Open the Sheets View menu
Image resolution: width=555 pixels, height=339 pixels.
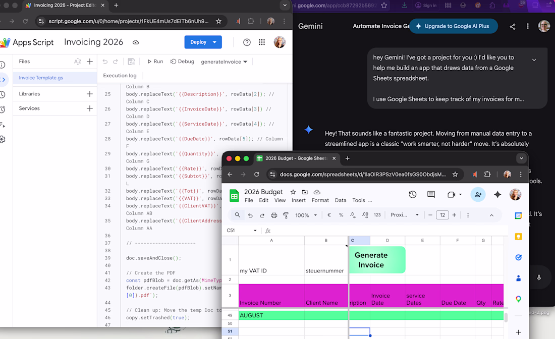coord(280,200)
